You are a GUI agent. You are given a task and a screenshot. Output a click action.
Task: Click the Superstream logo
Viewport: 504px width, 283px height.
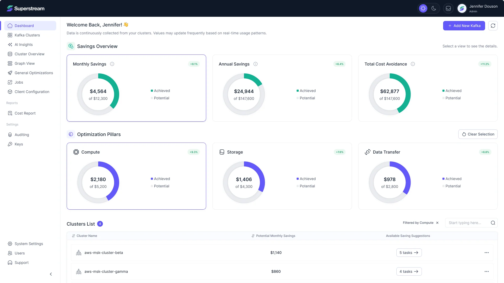(26, 8)
